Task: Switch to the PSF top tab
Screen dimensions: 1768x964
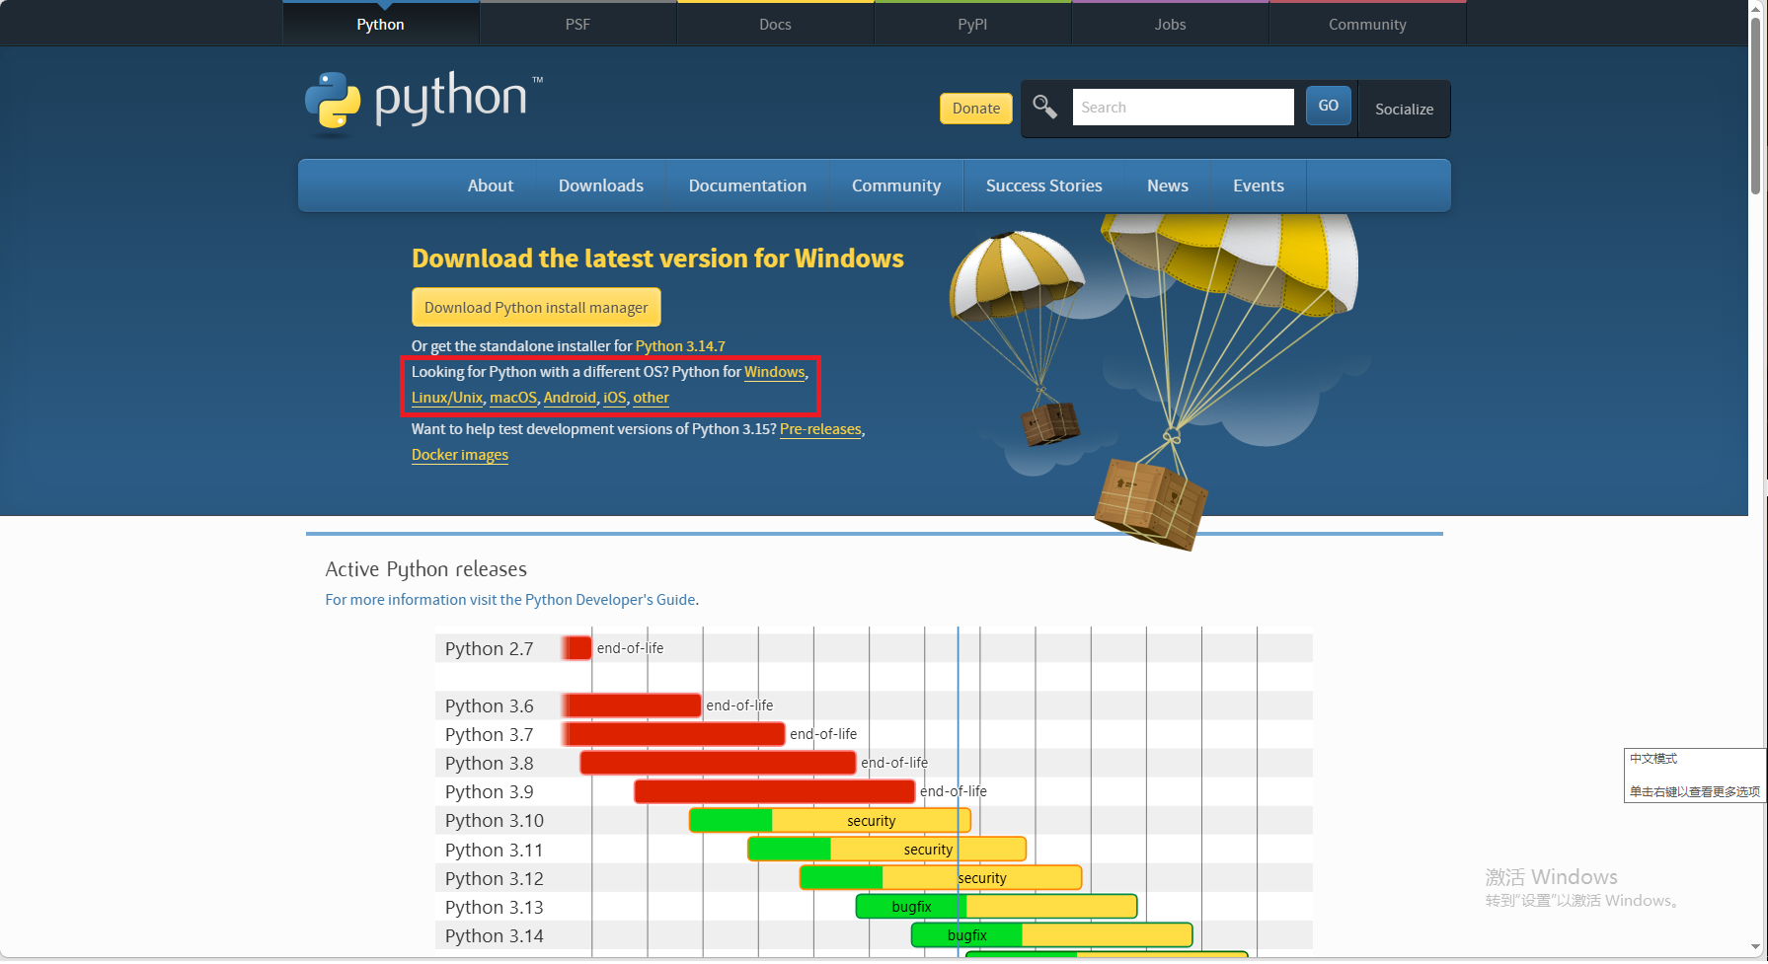Action: (577, 24)
